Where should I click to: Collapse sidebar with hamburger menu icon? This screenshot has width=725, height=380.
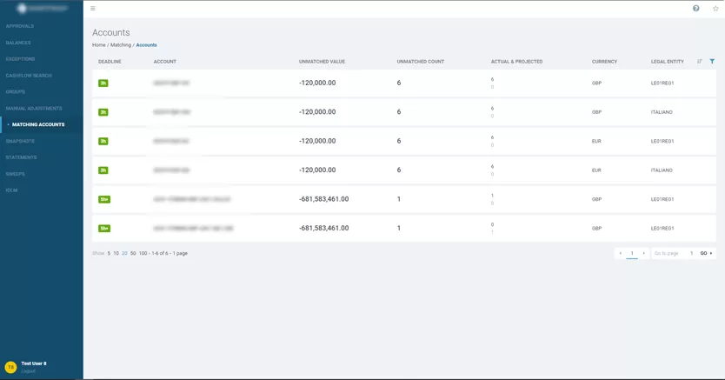pos(93,9)
